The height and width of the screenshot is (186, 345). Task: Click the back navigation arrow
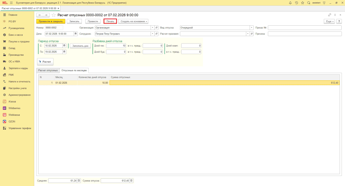(x=39, y=15)
